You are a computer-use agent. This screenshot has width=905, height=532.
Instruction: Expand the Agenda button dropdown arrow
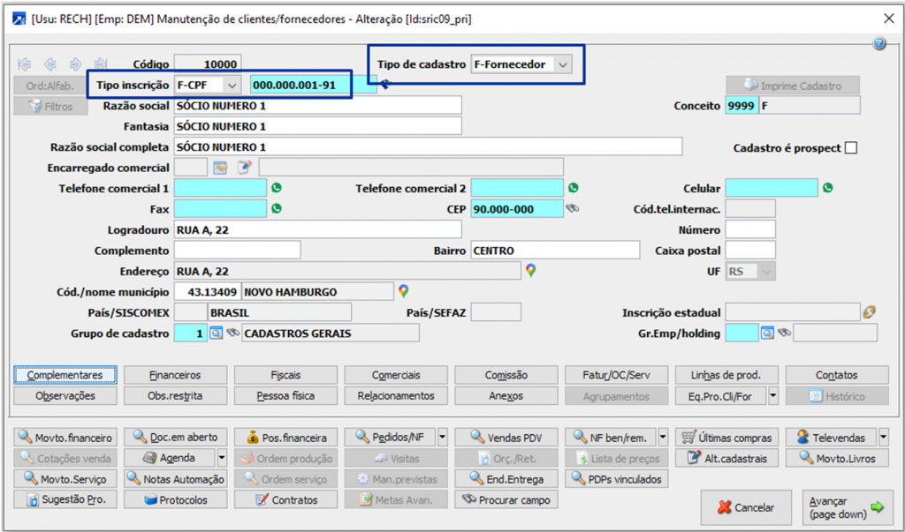(x=222, y=458)
